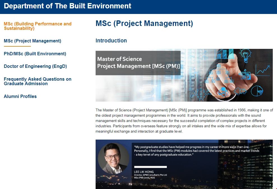277x189 pixels.
Task: Click the puzzle pieces icon
Action: (x=240, y=91)
